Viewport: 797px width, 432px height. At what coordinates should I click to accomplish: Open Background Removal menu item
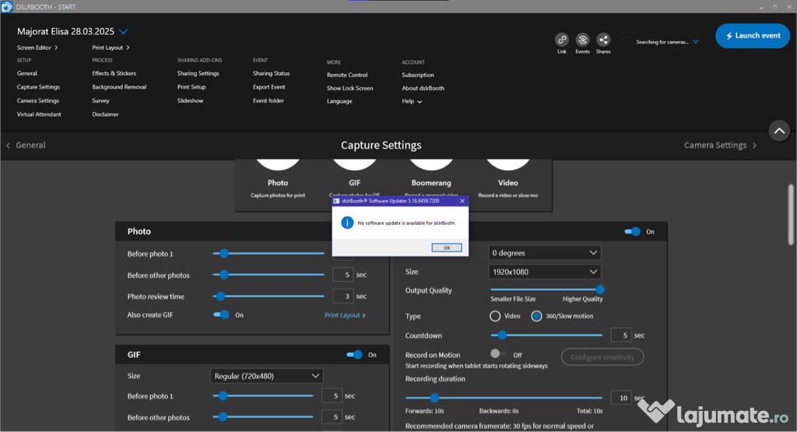coord(119,87)
